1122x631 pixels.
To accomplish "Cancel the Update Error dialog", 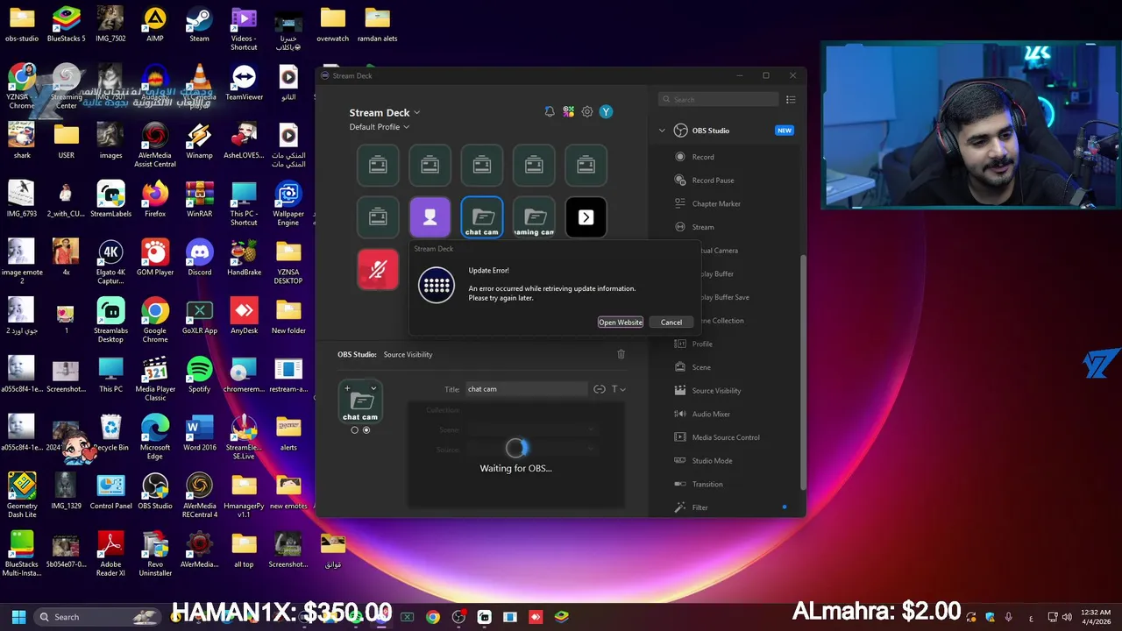I will point(671,323).
